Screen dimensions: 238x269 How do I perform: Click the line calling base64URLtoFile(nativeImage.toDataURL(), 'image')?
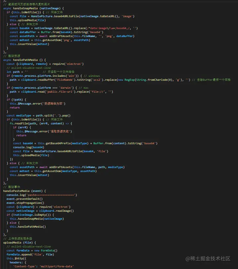pyautogui.click(x=72, y=16)
